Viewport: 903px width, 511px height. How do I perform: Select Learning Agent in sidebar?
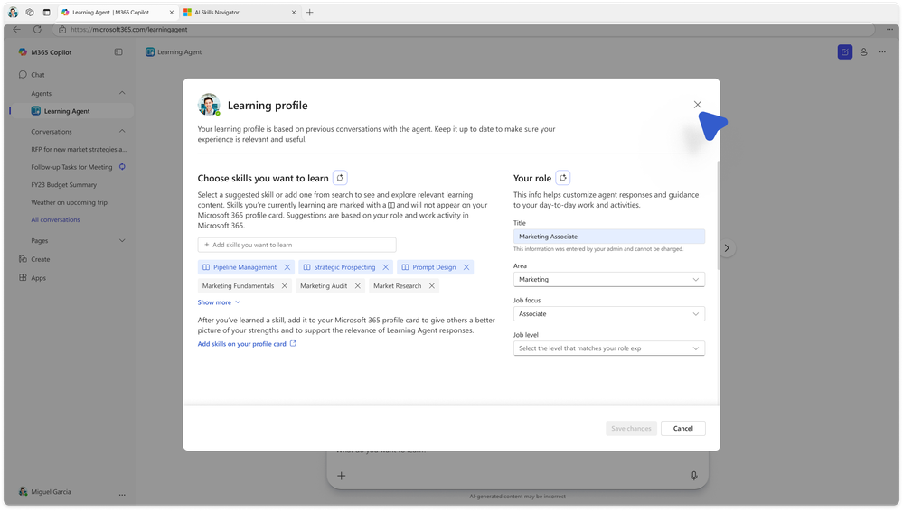point(71,111)
